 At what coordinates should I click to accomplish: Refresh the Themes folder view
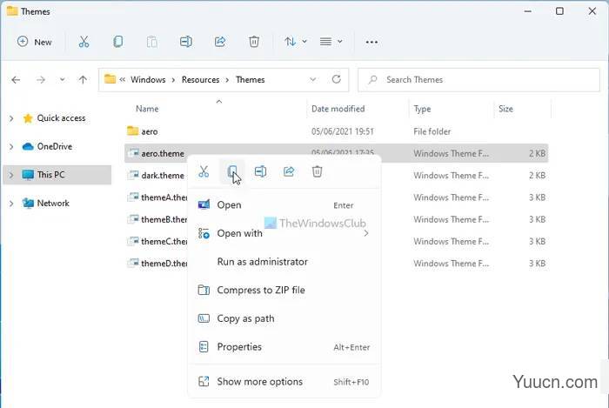pos(337,79)
